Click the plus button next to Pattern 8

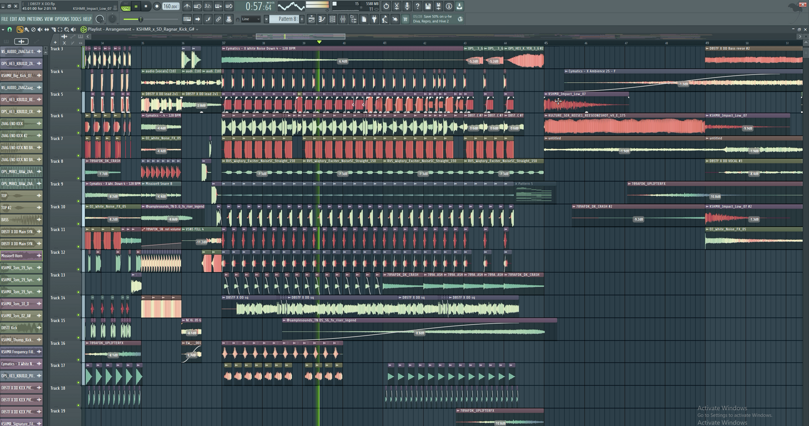(x=302, y=19)
